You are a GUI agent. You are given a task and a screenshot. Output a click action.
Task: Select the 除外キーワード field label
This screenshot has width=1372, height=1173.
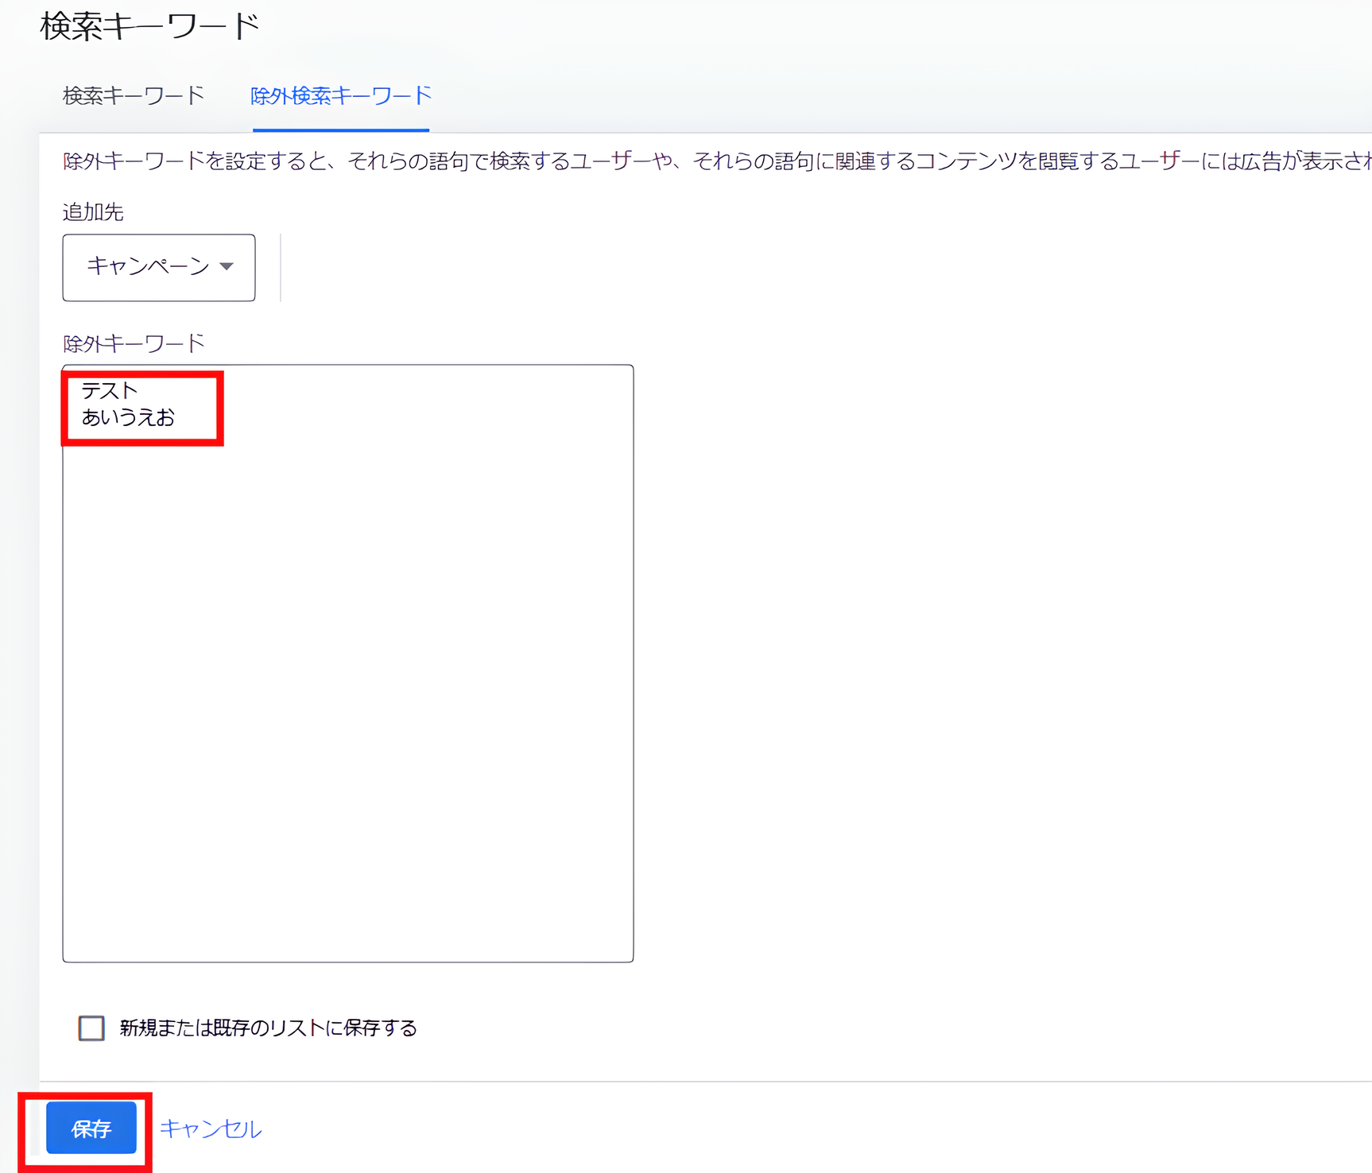tap(134, 343)
